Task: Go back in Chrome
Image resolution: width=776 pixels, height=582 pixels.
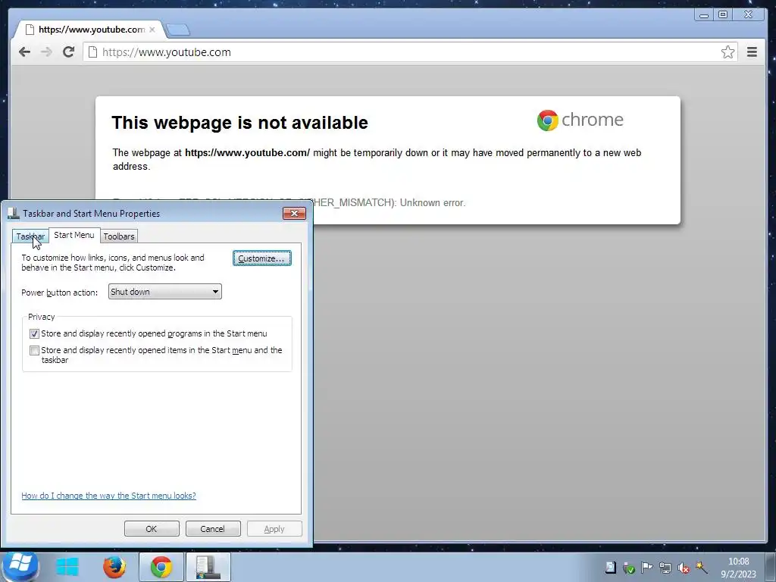Action: tap(24, 52)
